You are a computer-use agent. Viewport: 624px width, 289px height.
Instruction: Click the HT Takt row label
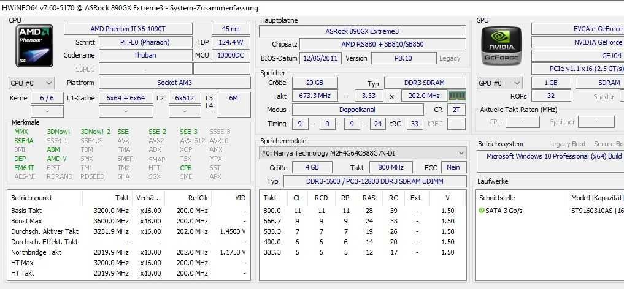click(x=23, y=272)
